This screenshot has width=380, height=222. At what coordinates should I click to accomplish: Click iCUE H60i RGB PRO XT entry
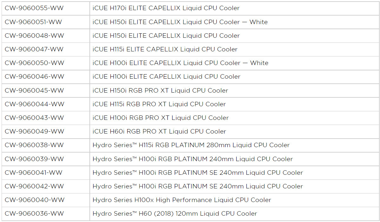pyautogui.click(x=159, y=131)
